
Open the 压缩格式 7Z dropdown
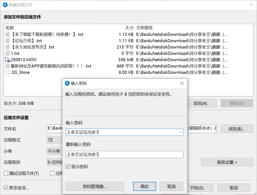click(x=54, y=140)
